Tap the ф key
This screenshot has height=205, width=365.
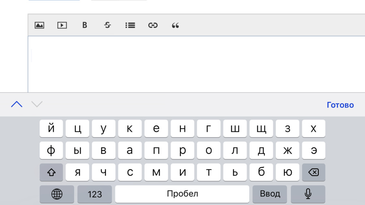pyautogui.click(x=51, y=151)
